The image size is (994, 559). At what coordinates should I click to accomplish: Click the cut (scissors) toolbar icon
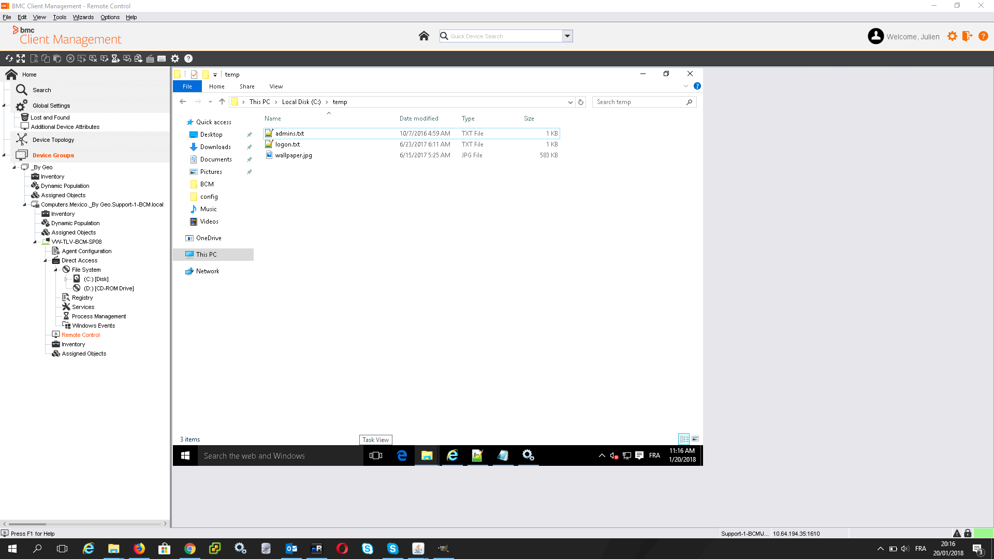tap(34, 58)
